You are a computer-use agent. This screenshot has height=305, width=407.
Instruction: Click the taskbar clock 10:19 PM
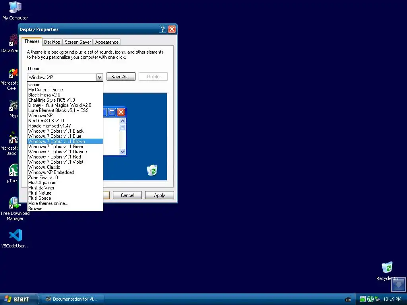pyautogui.click(x=392, y=299)
